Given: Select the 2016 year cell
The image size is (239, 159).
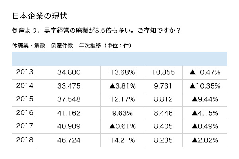Looking at the screenshot, I should [x=25, y=113].
